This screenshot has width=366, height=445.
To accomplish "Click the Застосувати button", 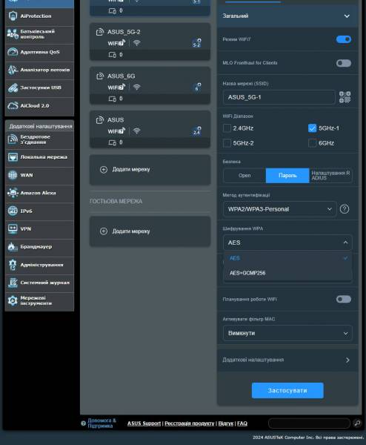I will (x=287, y=391).
